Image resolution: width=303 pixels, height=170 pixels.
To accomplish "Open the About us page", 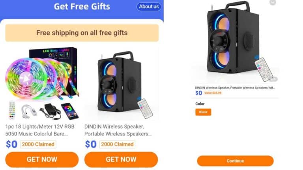I will pyautogui.click(x=149, y=7).
